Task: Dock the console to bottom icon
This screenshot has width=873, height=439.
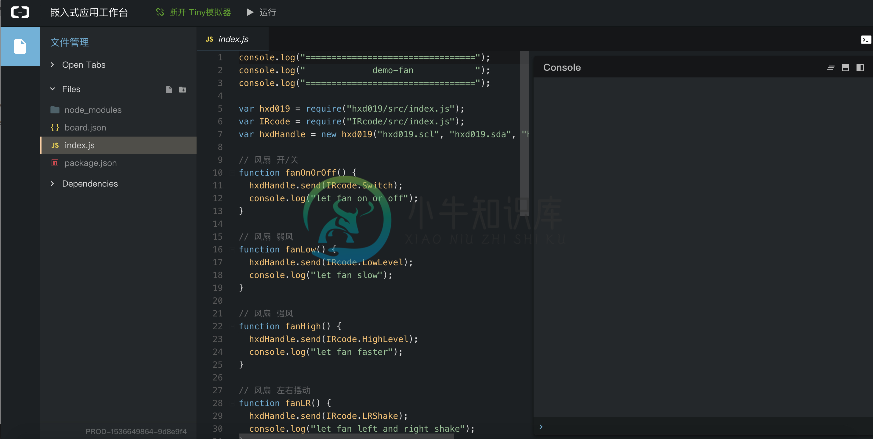Action: (x=845, y=68)
